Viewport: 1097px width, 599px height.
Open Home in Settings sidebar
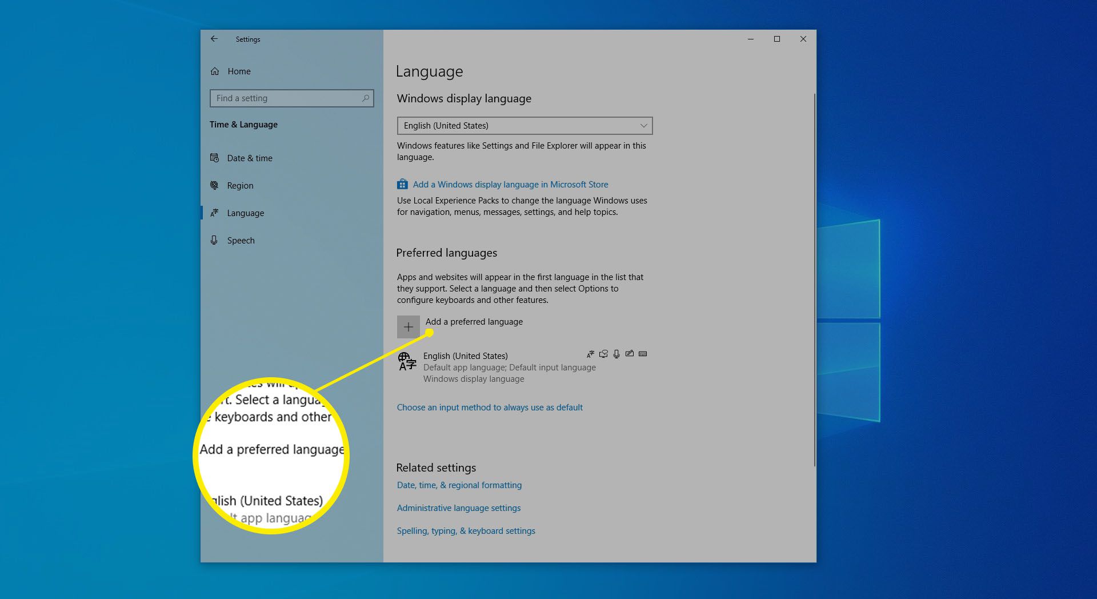(x=239, y=71)
